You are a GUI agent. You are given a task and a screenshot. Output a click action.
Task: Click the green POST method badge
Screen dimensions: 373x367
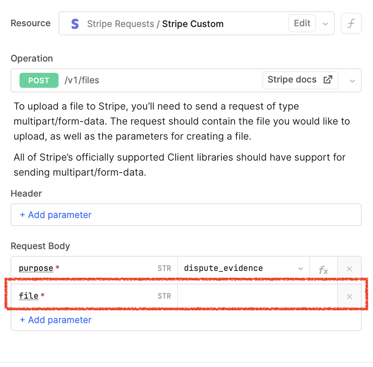click(39, 80)
